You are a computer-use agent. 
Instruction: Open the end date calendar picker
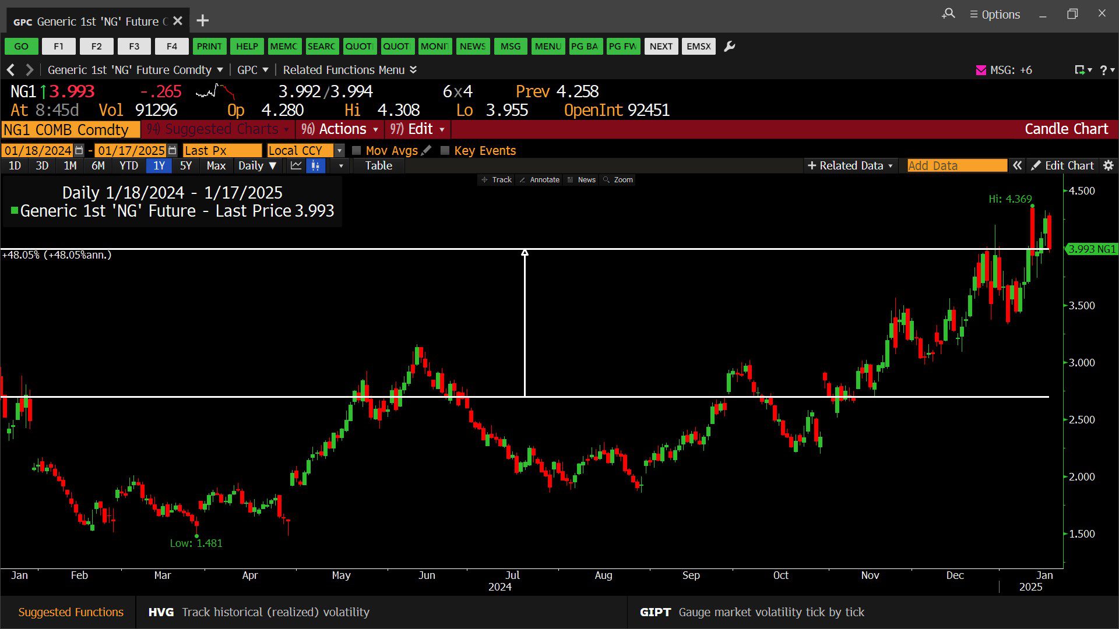172,150
